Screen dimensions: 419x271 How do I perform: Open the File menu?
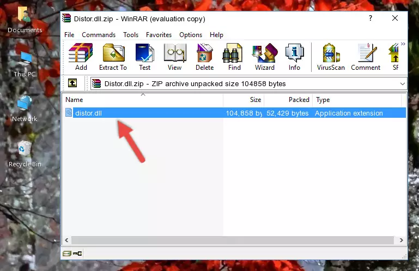69,35
